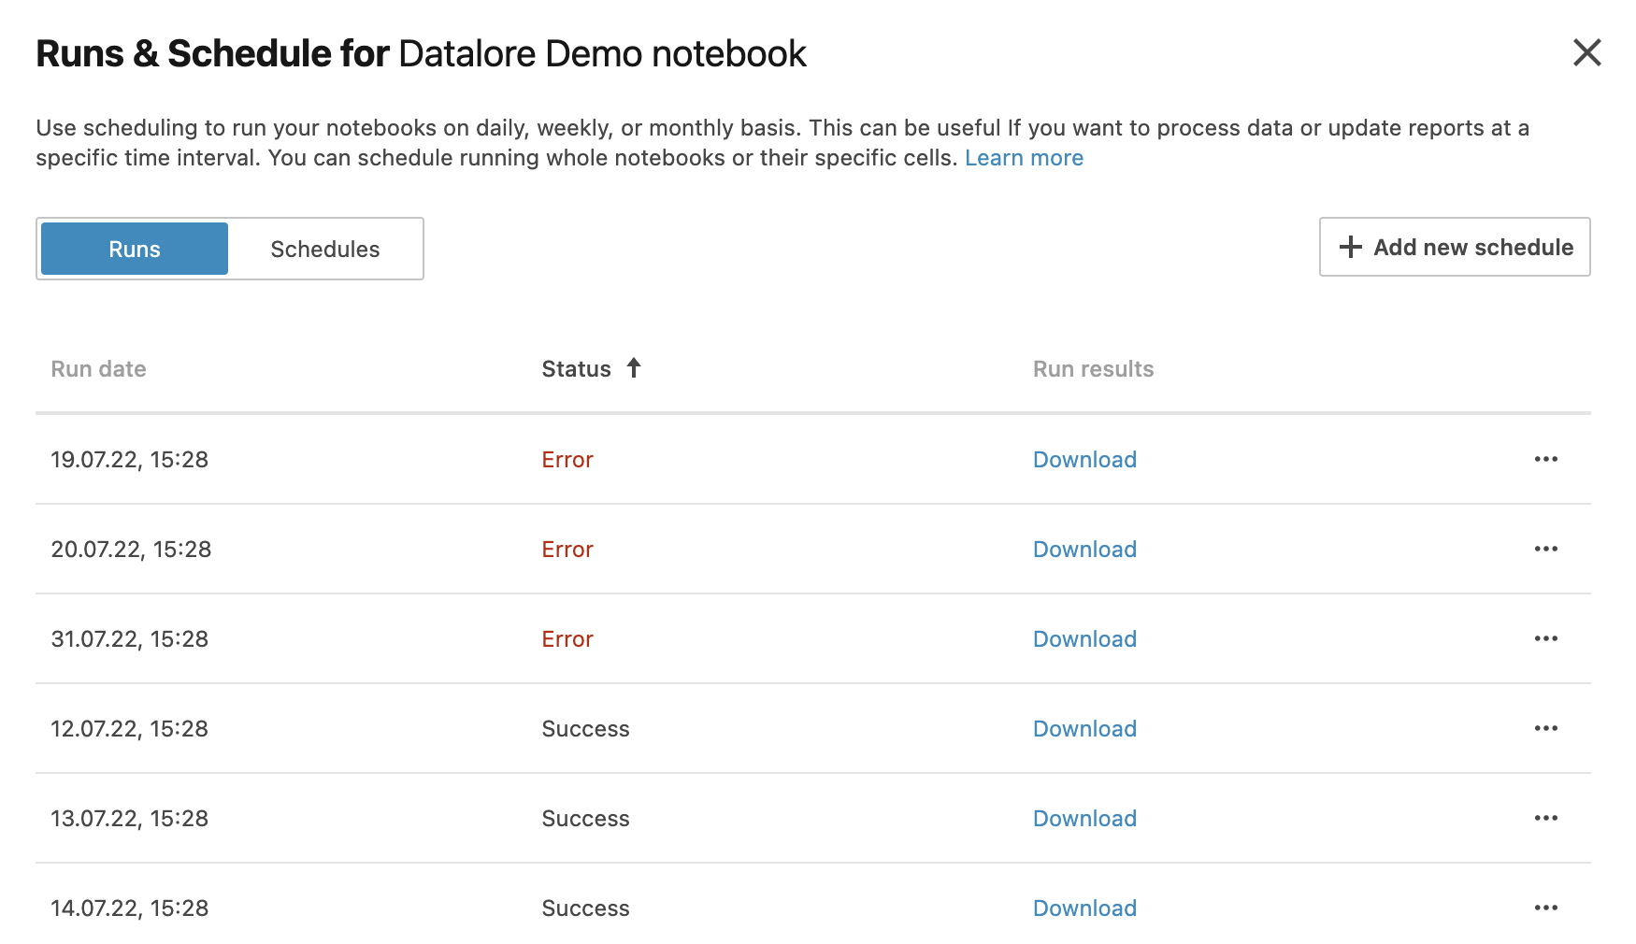Image resolution: width=1636 pixels, height=944 pixels.
Task: Sort runs by Status column
Action: click(x=576, y=368)
